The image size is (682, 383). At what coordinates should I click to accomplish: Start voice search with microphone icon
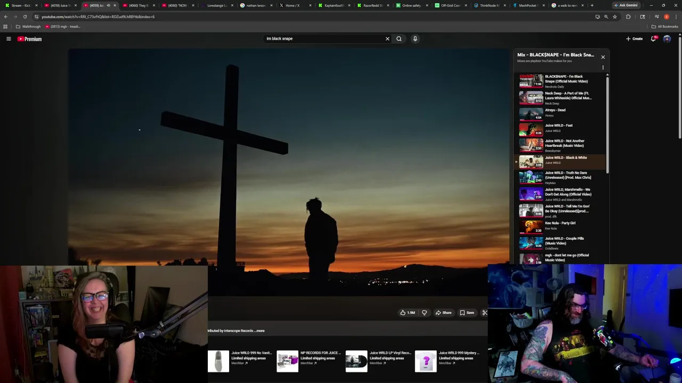coord(415,39)
